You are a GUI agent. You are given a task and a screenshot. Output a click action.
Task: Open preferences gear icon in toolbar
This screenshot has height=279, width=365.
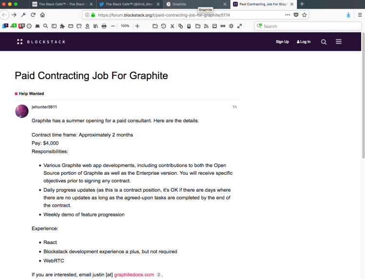point(231,26)
